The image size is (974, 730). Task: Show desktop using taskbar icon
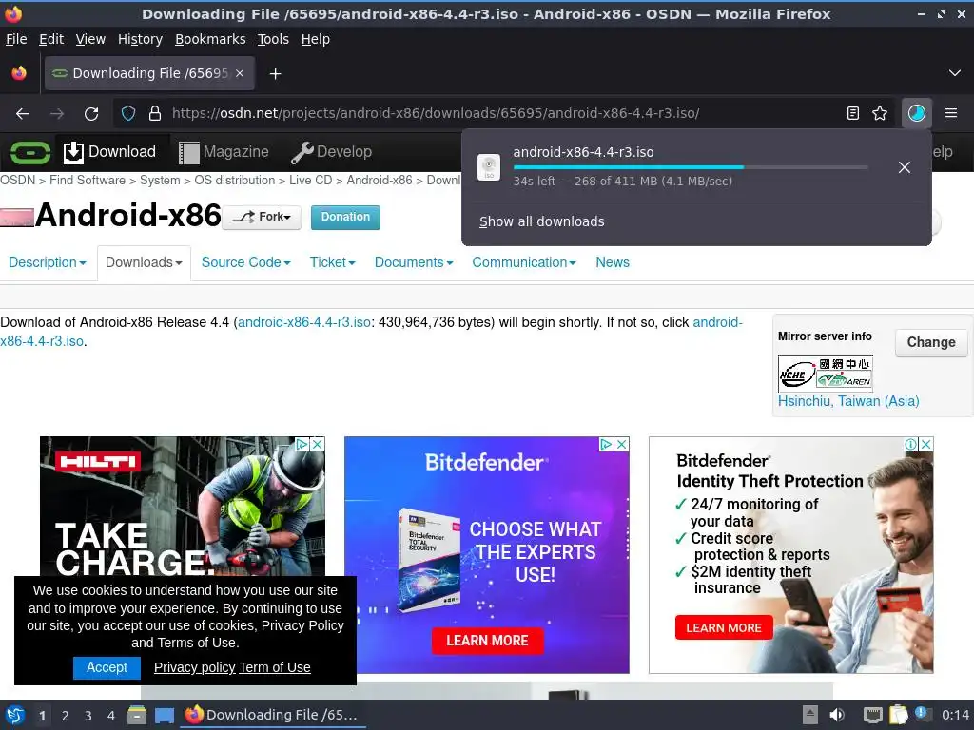(164, 715)
